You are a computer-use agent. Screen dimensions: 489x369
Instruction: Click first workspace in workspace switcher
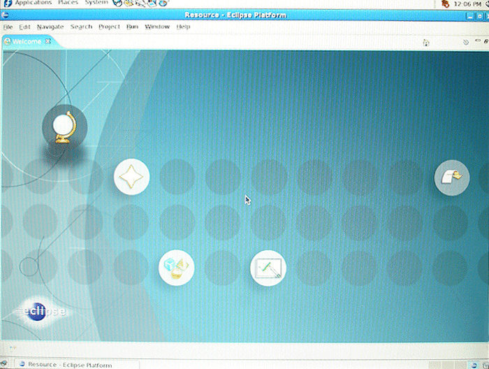click(x=435, y=365)
